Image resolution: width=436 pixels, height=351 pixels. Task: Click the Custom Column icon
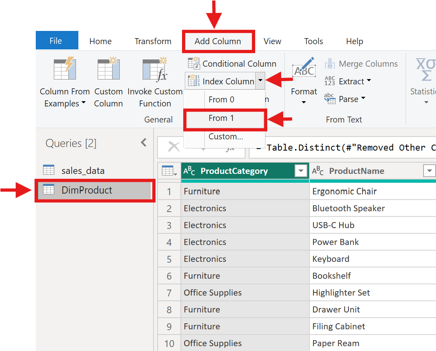108,68
